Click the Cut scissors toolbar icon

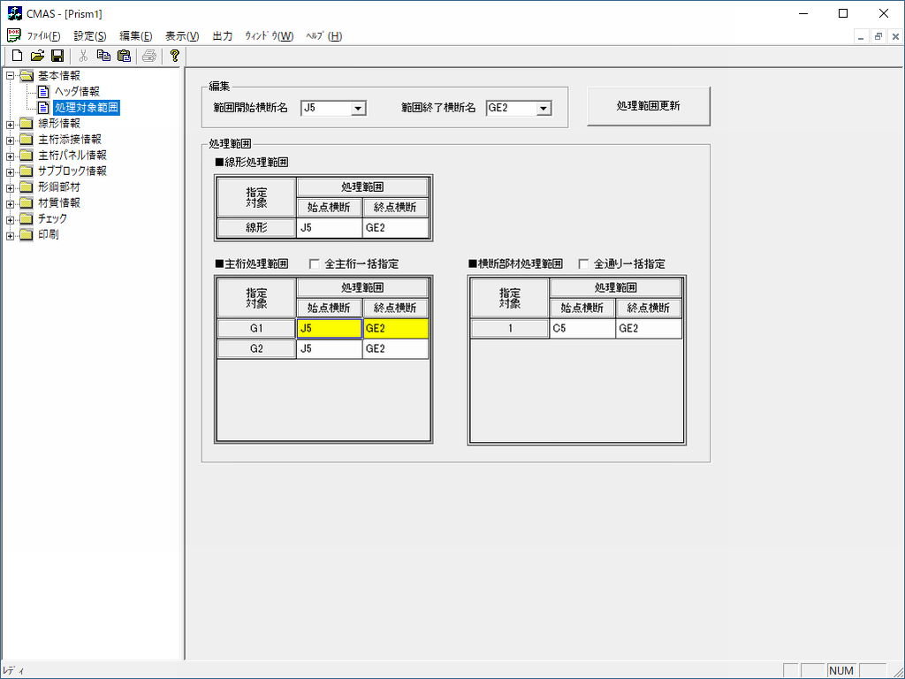pos(83,56)
